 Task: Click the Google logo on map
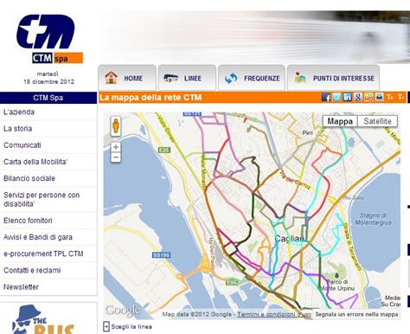pos(123,311)
